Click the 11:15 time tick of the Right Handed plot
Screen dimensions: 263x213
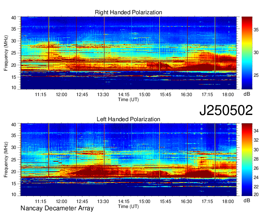click(41, 95)
